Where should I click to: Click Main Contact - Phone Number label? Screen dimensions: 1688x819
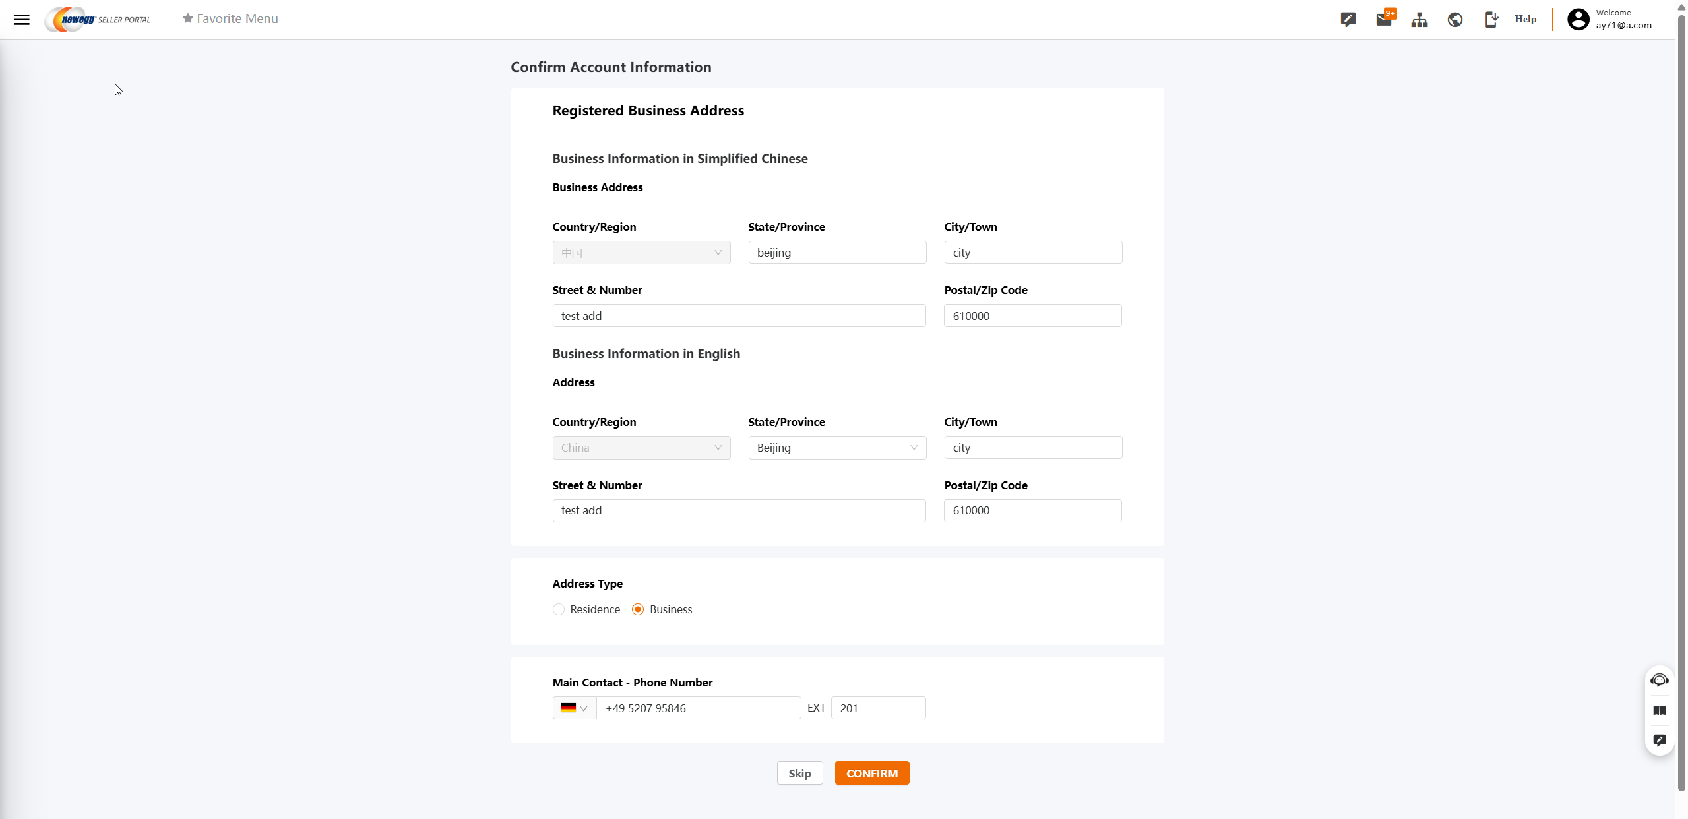[x=632, y=682]
